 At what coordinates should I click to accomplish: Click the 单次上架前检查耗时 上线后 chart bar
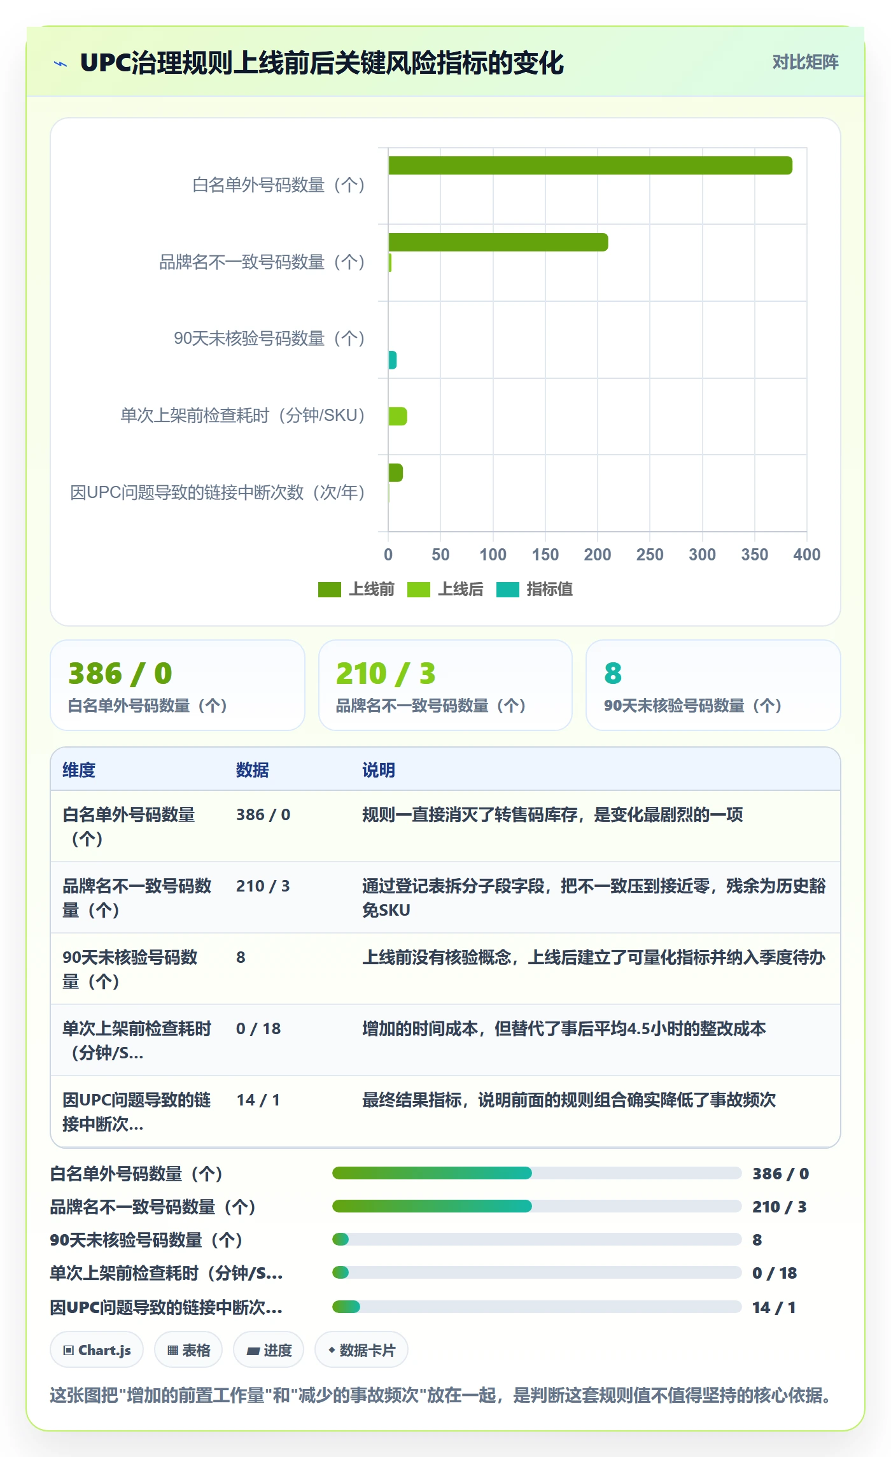click(x=398, y=416)
